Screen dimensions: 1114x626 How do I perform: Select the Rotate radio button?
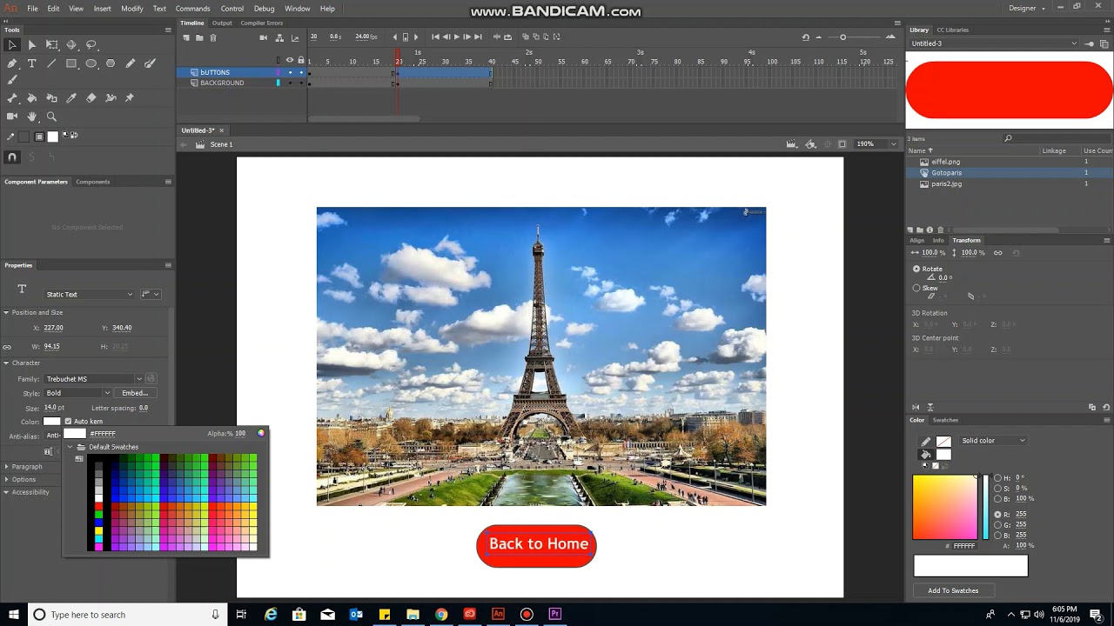[916, 269]
